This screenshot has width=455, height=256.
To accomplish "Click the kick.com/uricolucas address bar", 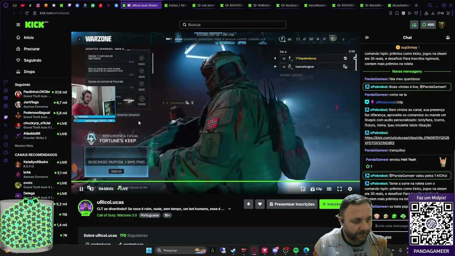I will click(x=54, y=13).
